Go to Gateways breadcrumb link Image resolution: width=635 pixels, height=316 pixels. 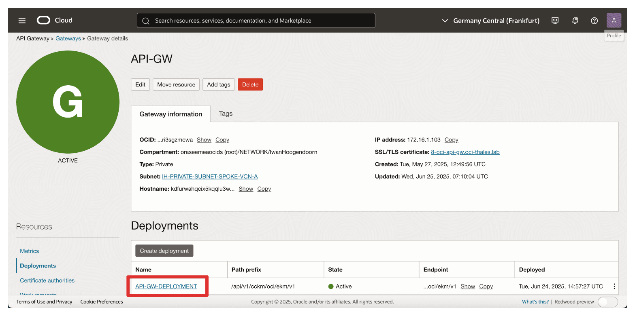(x=68, y=38)
